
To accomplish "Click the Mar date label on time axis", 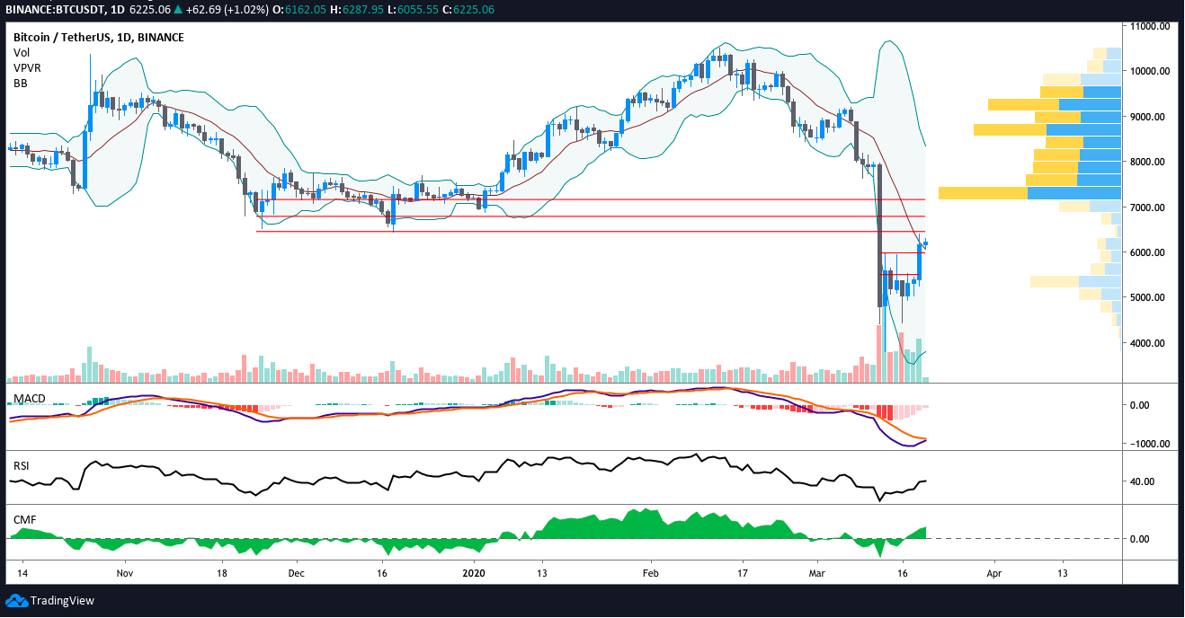I will (817, 571).
